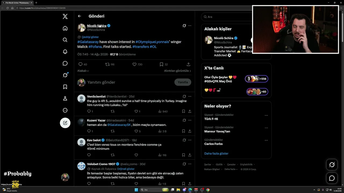Open Notifications bell in sidebar
Viewport: 344px width, 193px height.
coord(65,51)
